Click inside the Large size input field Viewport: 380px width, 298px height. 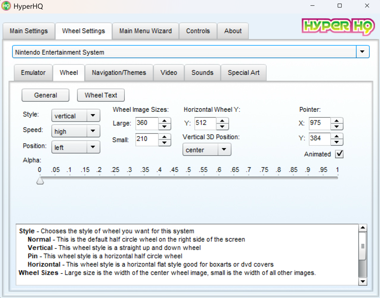tap(147, 123)
